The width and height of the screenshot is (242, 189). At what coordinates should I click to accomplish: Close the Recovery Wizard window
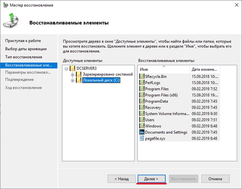pyautogui.click(x=236, y=5)
